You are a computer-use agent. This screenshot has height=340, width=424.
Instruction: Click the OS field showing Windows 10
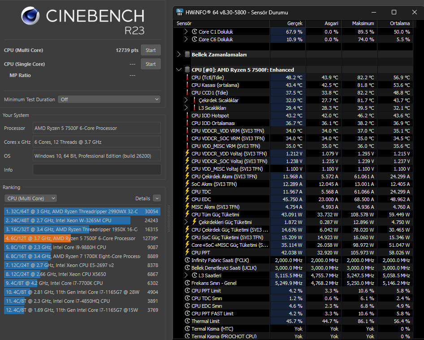pos(97,156)
